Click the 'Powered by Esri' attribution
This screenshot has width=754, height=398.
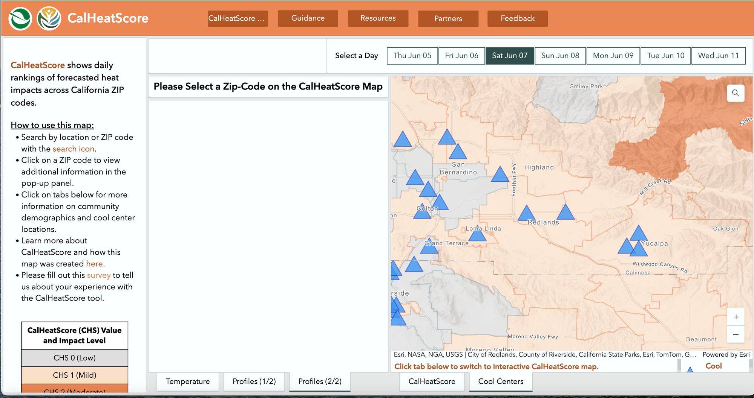click(x=726, y=354)
